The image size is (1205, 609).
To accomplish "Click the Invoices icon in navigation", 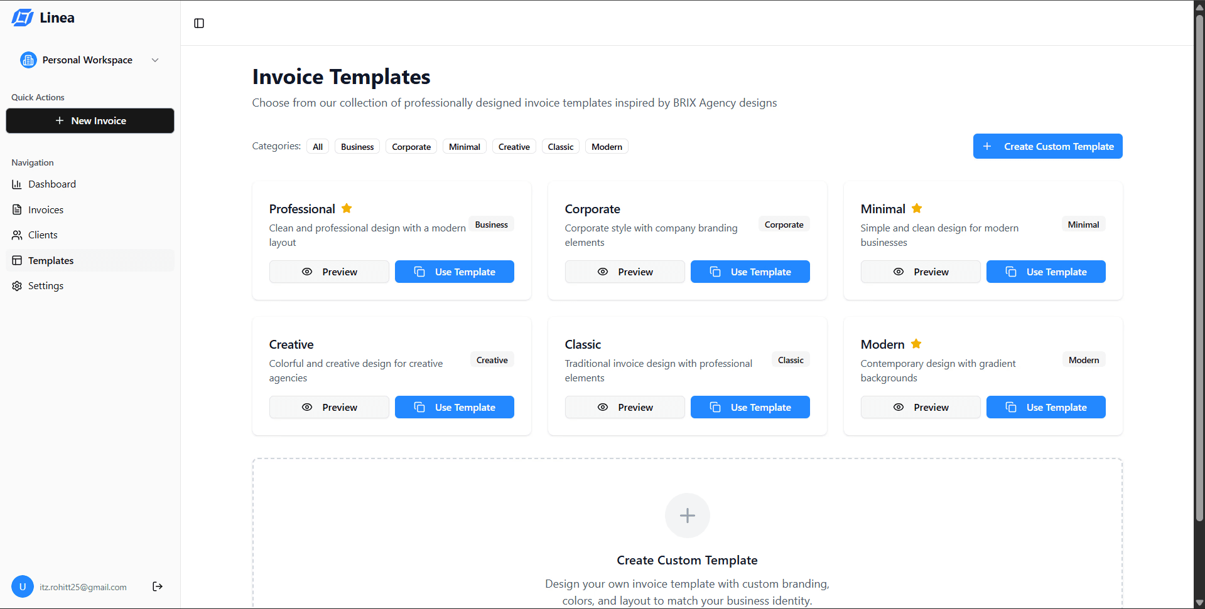I will pos(17,209).
